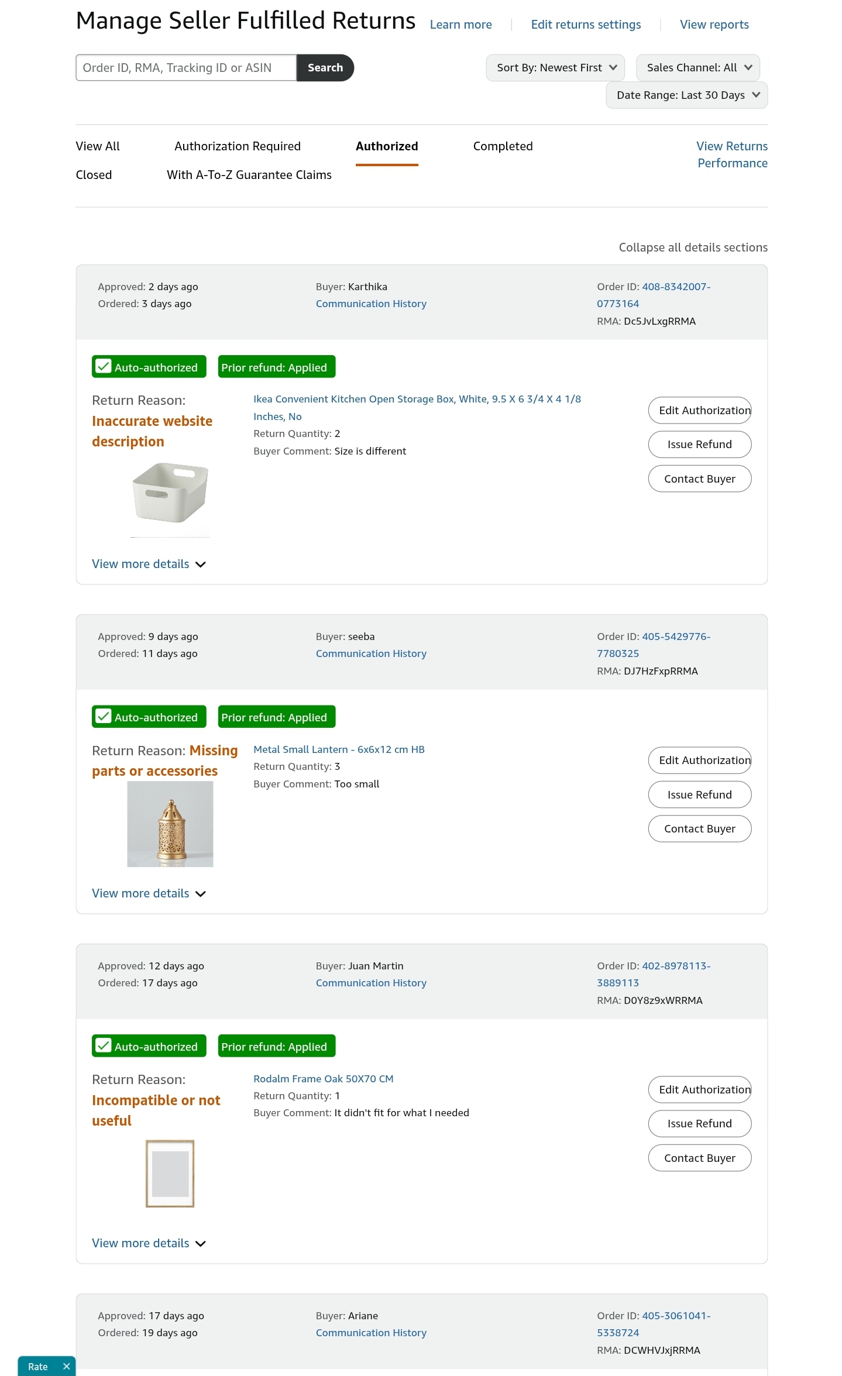Select the With A-To-Z Guarantee Claims tab
Viewport: 842px width, 1376px height.
coord(249,175)
